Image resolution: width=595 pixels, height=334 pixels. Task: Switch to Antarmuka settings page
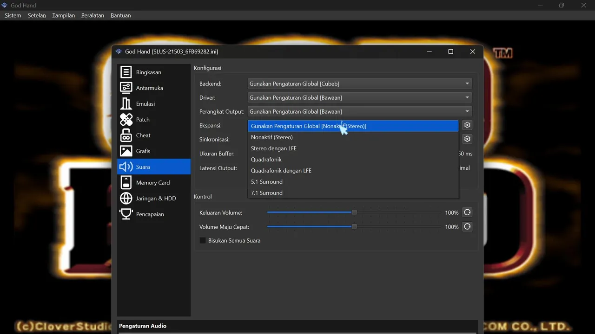pos(154,88)
